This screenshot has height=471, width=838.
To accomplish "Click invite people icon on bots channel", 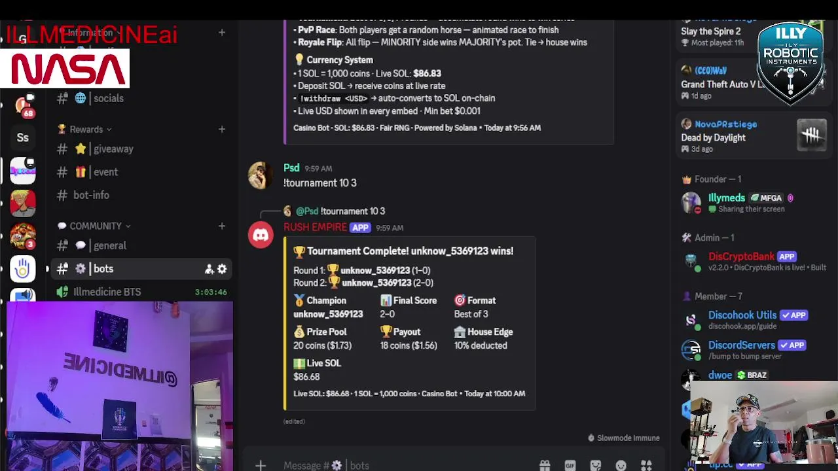I will [209, 269].
